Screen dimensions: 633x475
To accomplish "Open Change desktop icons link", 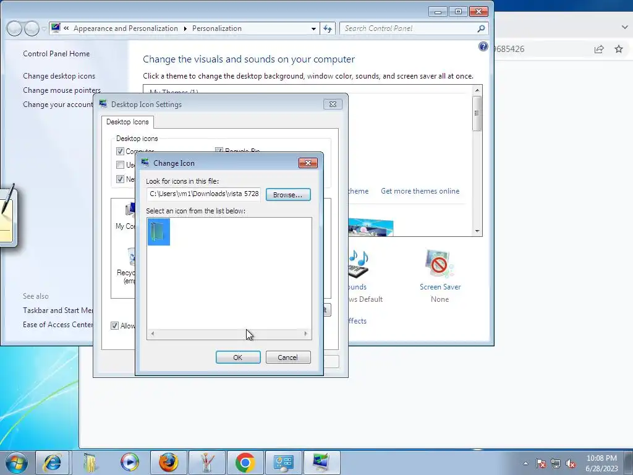I will (x=59, y=76).
